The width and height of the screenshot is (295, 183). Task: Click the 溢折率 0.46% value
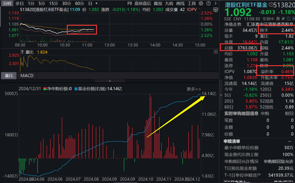[x=287, y=72]
